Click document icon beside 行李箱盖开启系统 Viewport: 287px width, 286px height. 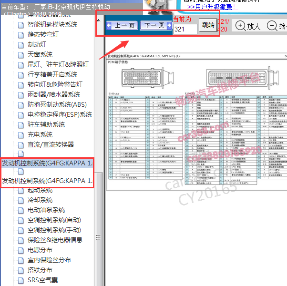21,75
